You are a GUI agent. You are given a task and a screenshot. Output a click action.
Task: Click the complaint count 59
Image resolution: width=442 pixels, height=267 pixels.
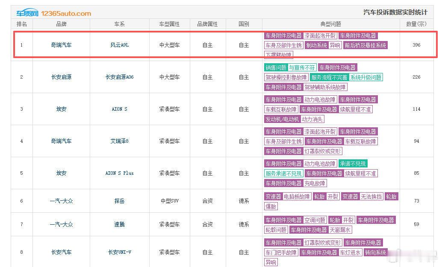pos(416,224)
